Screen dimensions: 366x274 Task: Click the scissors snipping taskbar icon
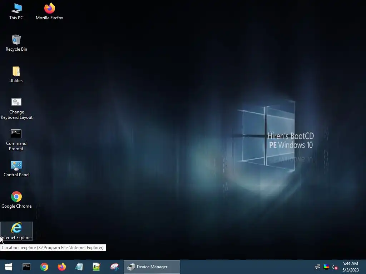(x=114, y=267)
